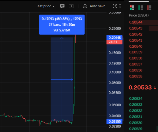Click the 24:31 candle countdown label
This screenshot has height=132, width=158.
[x=114, y=42]
